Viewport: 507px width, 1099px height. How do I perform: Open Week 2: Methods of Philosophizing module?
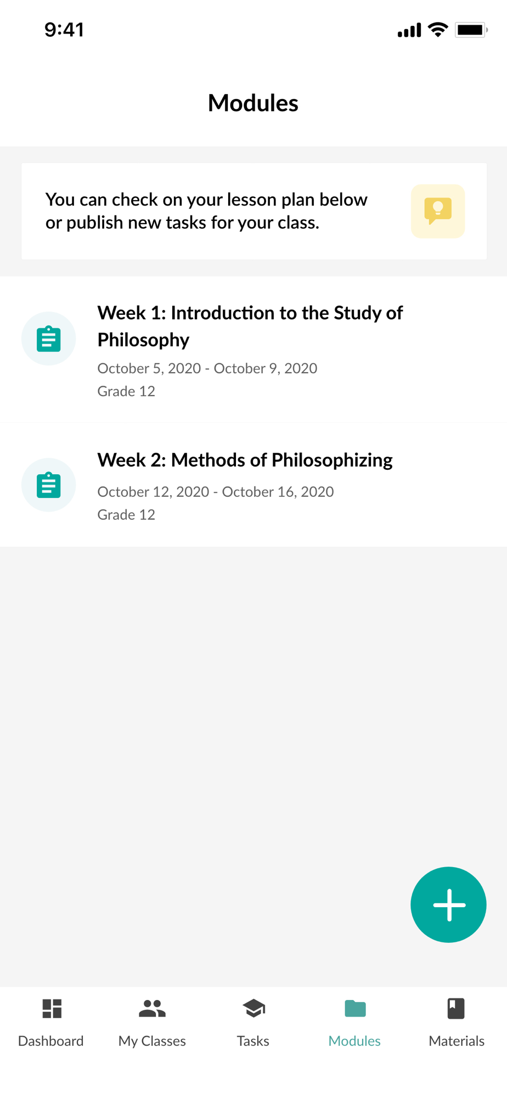tap(245, 460)
